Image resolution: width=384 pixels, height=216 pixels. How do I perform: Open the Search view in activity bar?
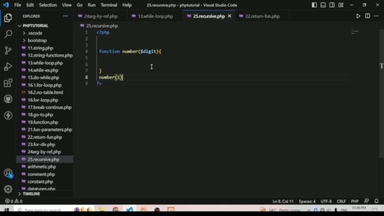(x=8, y=34)
